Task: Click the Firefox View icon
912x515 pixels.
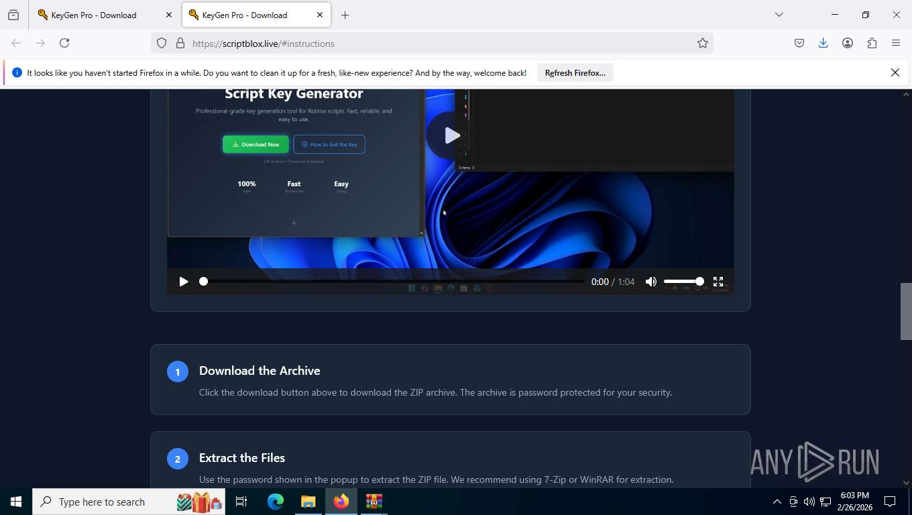Action: coord(13,15)
